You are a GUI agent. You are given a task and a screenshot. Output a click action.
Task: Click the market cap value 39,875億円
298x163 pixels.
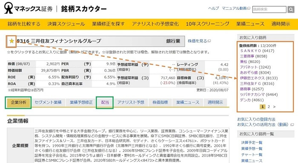tap(50, 71)
